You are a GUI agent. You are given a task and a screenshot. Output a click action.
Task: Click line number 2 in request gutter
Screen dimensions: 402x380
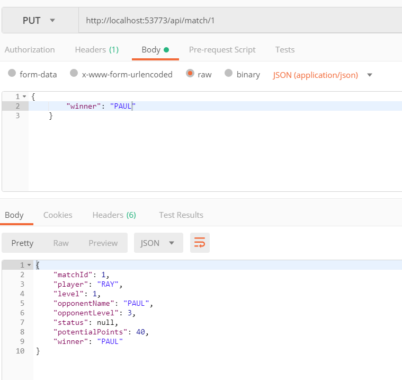point(17,106)
